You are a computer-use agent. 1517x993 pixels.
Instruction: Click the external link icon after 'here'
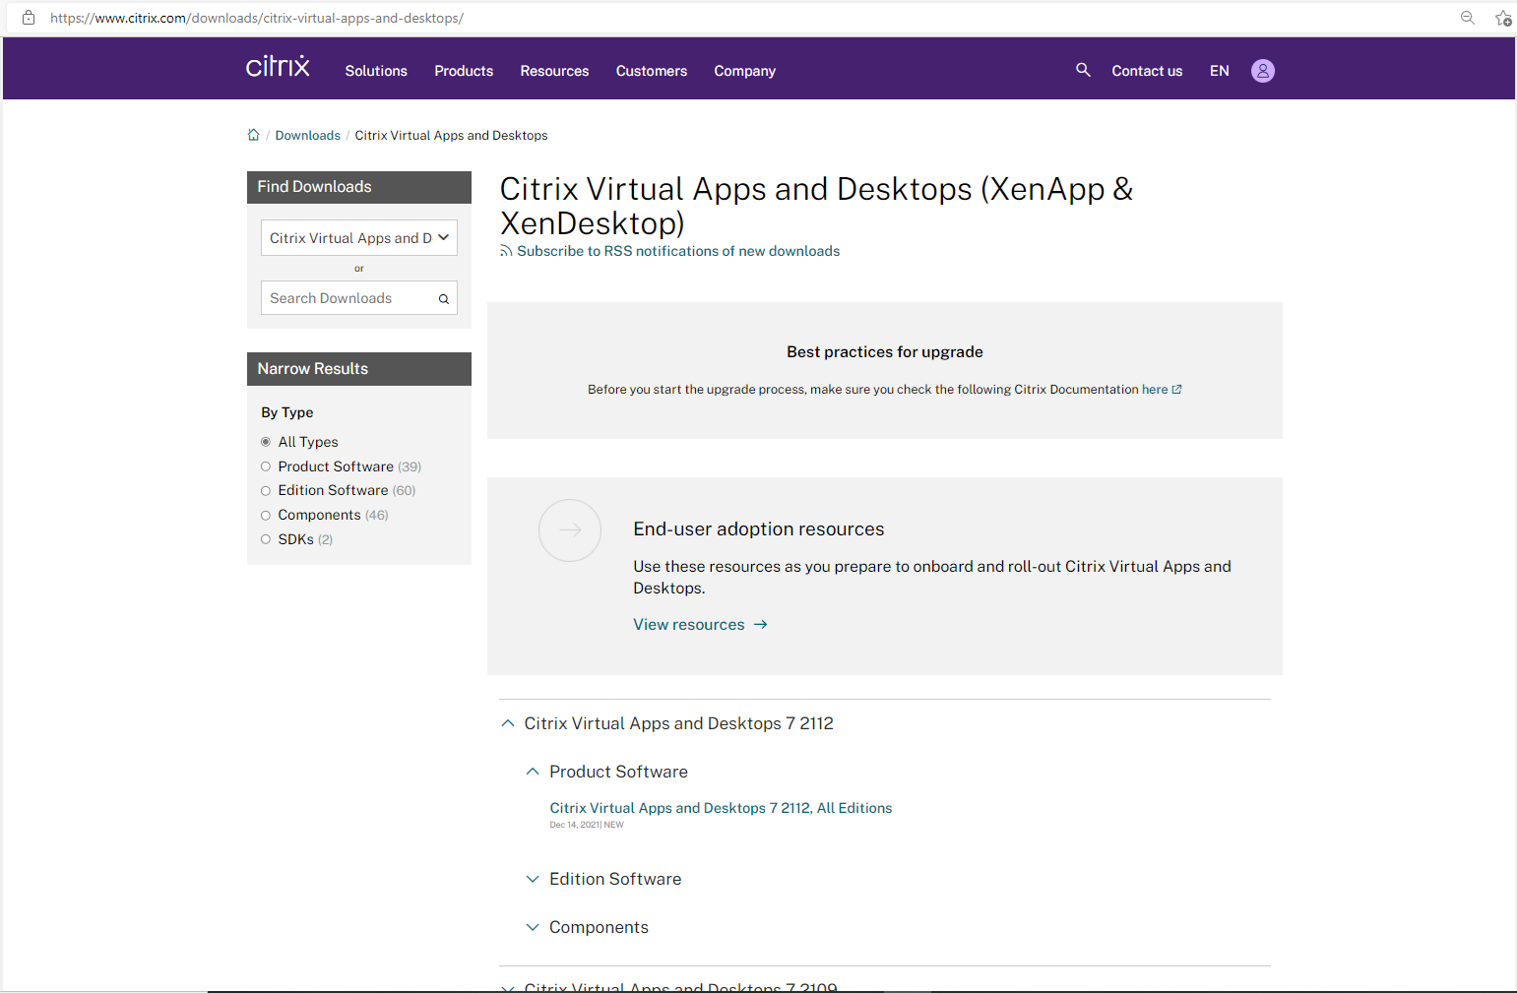[x=1176, y=390]
